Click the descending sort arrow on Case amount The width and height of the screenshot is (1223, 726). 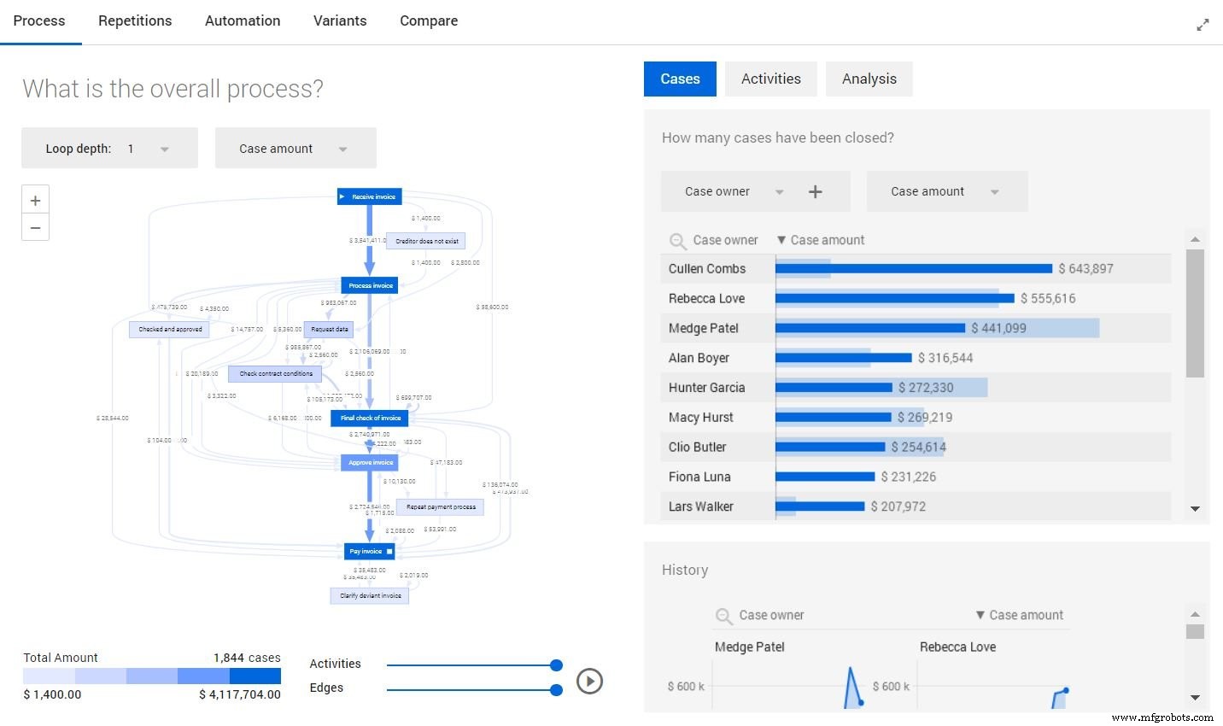click(x=780, y=240)
